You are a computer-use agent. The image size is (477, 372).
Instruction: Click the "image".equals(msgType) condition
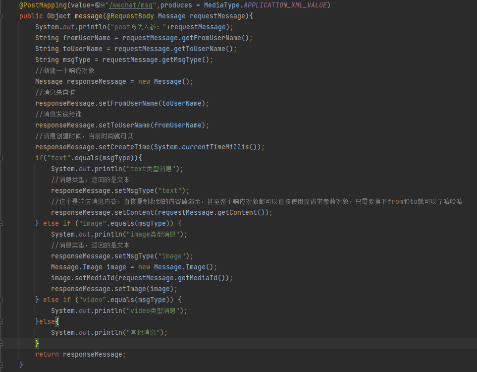click(x=124, y=223)
